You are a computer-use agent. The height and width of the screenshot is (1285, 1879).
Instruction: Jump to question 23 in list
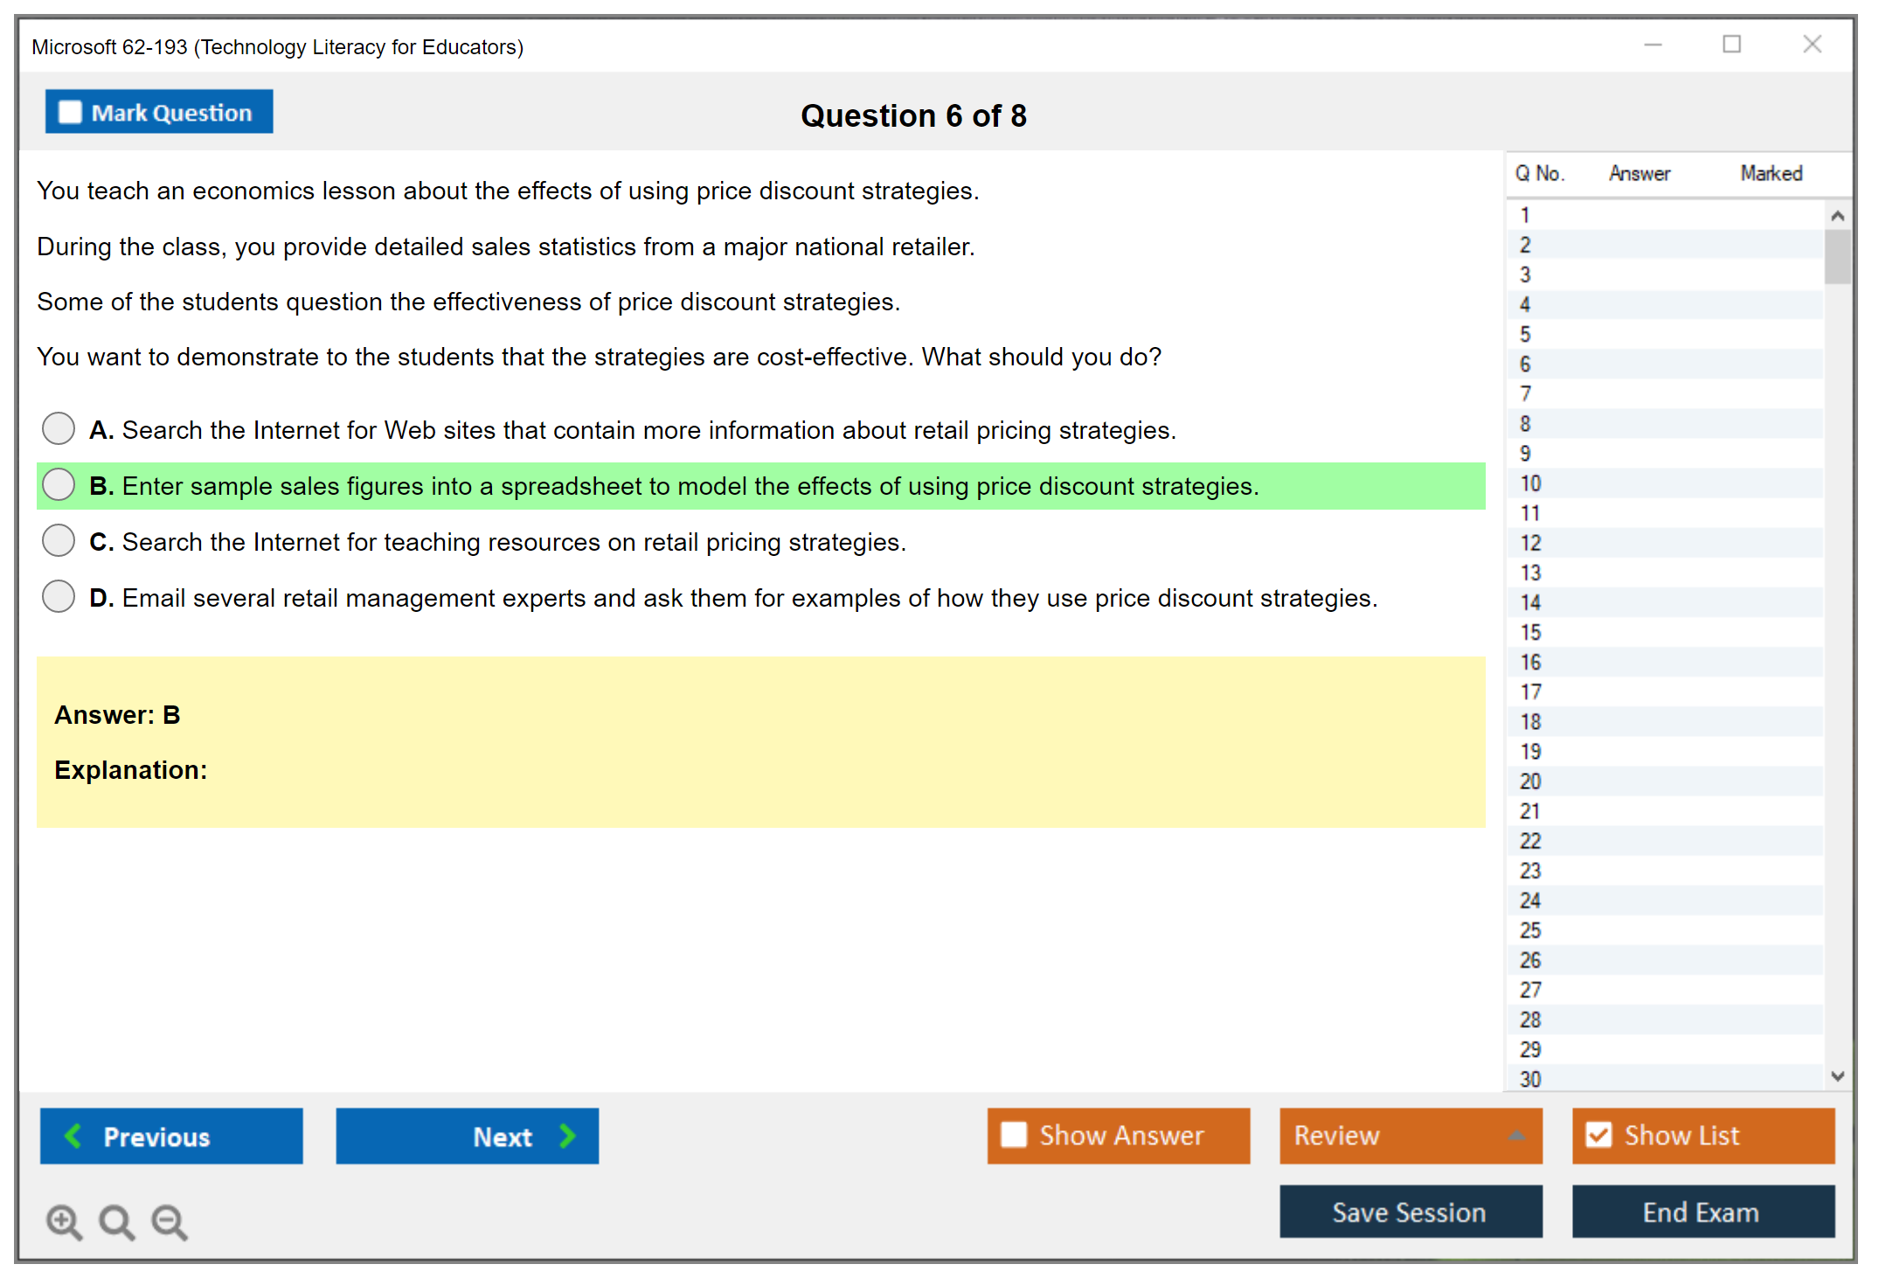(x=1530, y=871)
